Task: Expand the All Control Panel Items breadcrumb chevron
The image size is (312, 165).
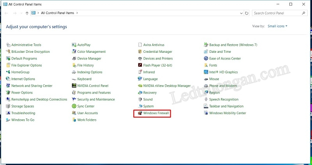Action: [77, 13]
